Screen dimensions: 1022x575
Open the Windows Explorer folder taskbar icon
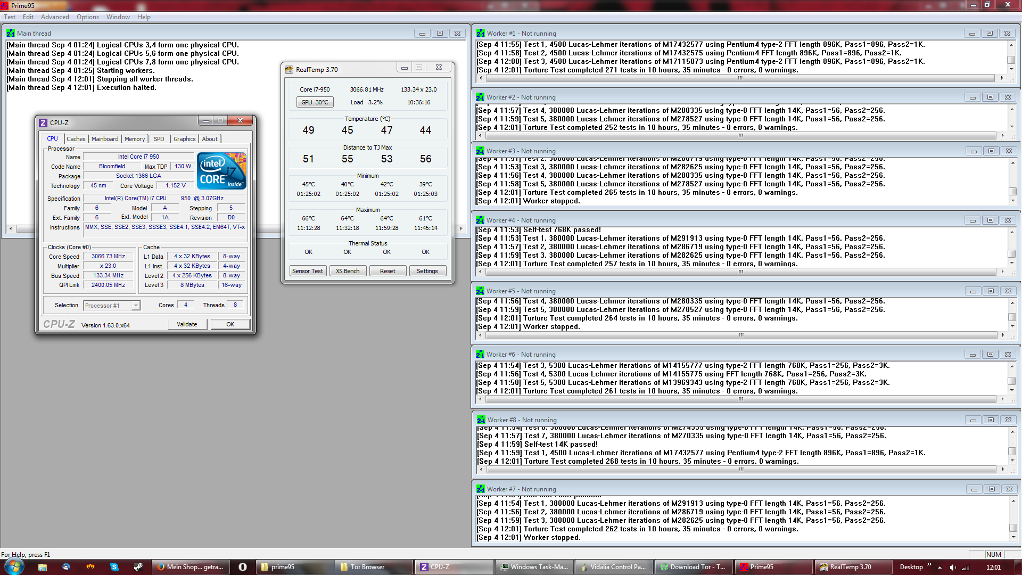coord(43,567)
